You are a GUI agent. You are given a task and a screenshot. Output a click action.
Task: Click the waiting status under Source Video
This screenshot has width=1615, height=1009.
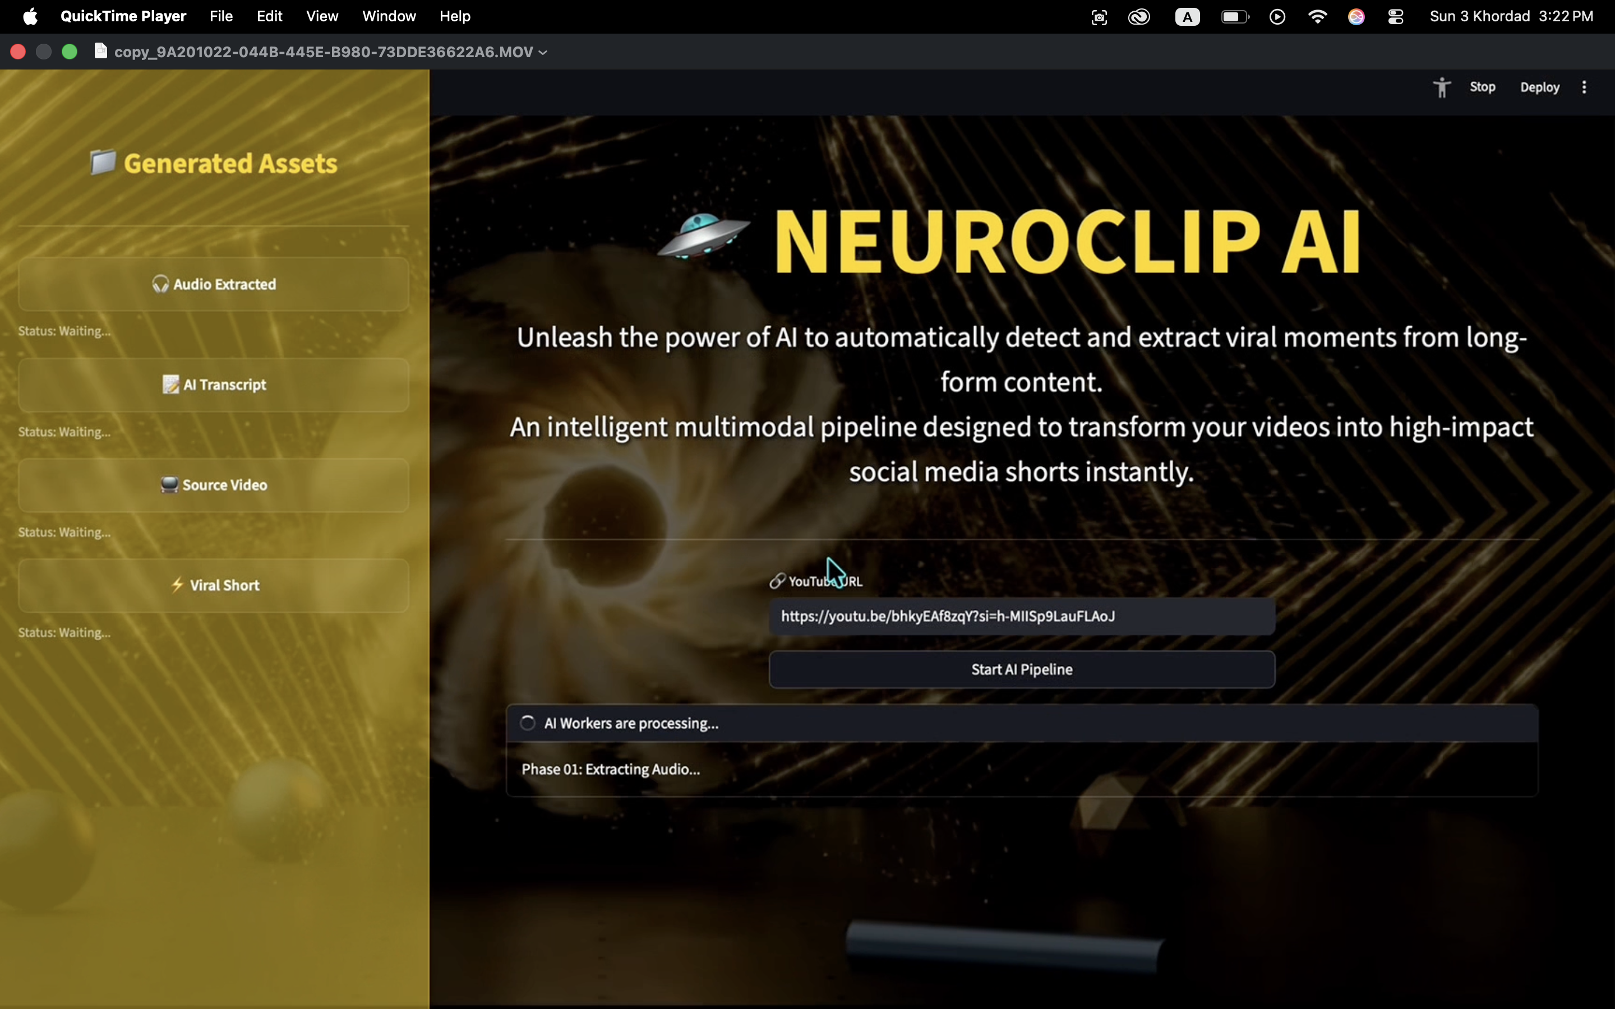click(x=64, y=533)
